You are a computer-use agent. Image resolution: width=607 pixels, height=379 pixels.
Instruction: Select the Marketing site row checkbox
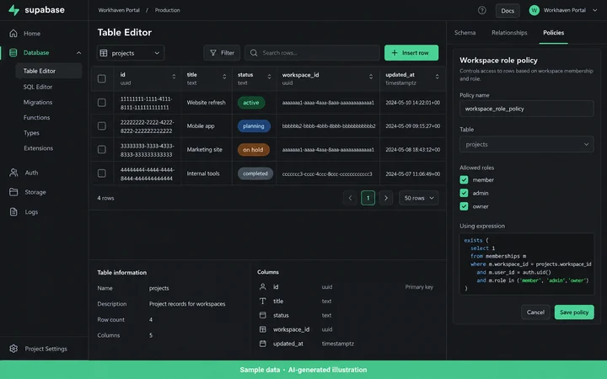pos(102,149)
